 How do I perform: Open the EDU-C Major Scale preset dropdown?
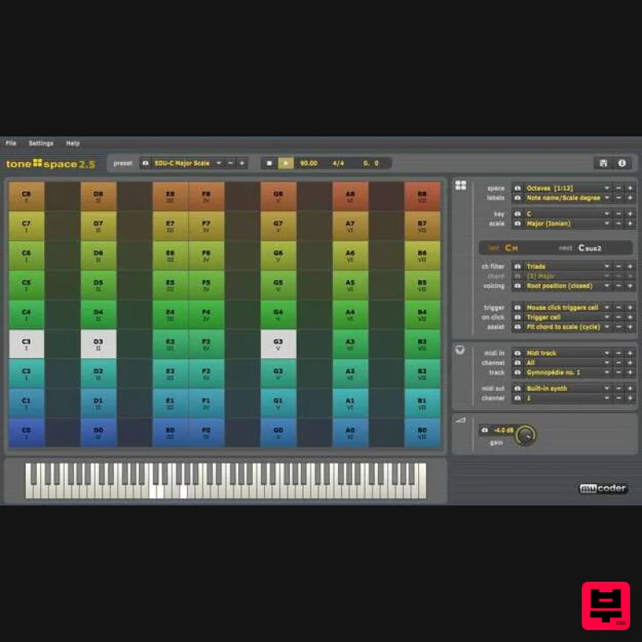[x=188, y=163]
